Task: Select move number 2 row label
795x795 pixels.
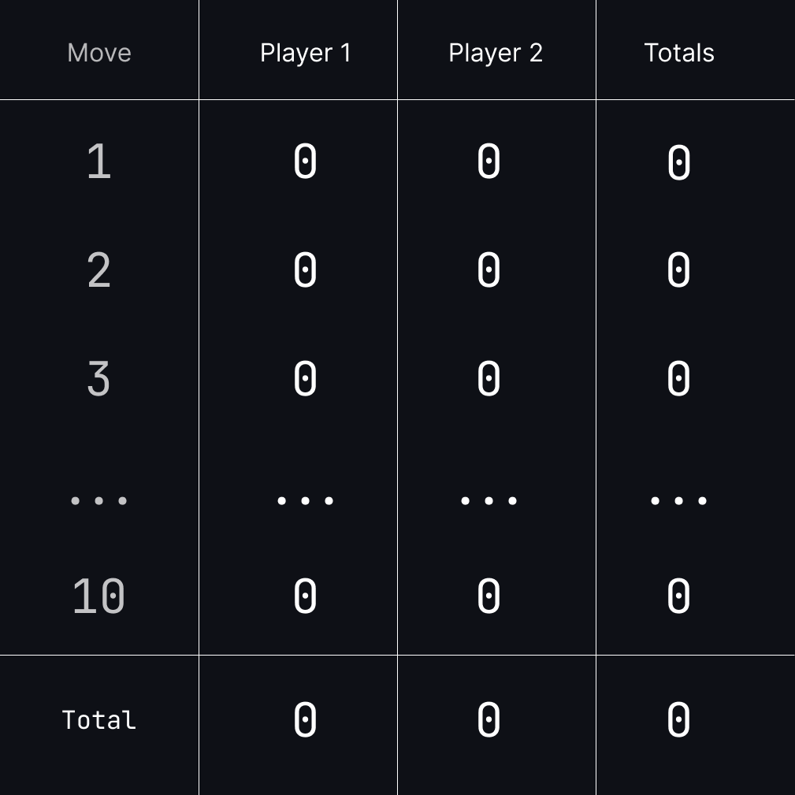Action: tap(99, 270)
